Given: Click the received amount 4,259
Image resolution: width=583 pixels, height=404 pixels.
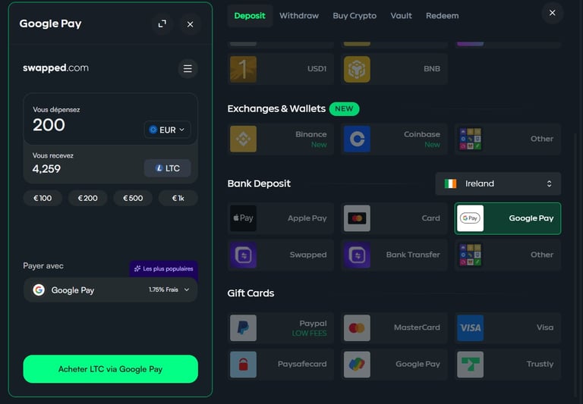Looking at the screenshot, I should (46, 169).
